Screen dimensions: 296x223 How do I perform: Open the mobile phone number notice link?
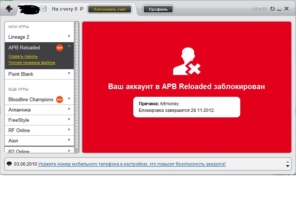132,164
